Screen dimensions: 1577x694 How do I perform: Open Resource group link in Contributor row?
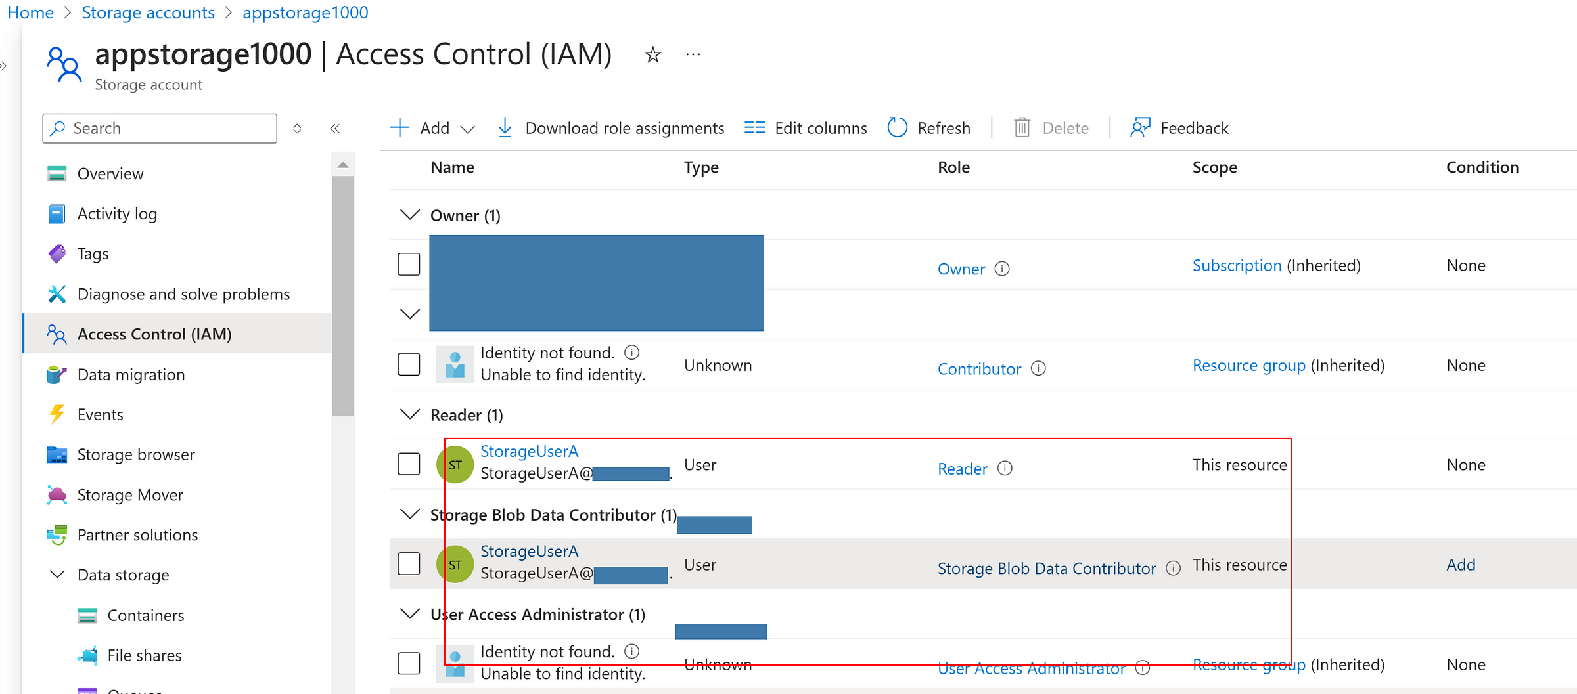1248,365
